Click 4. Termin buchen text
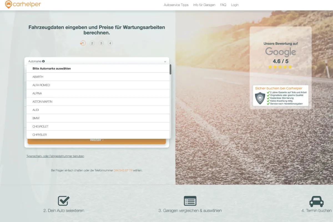The image size is (333, 222). (316, 211)
